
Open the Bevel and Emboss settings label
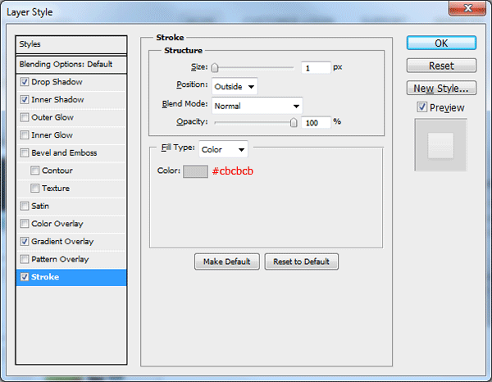64,152
